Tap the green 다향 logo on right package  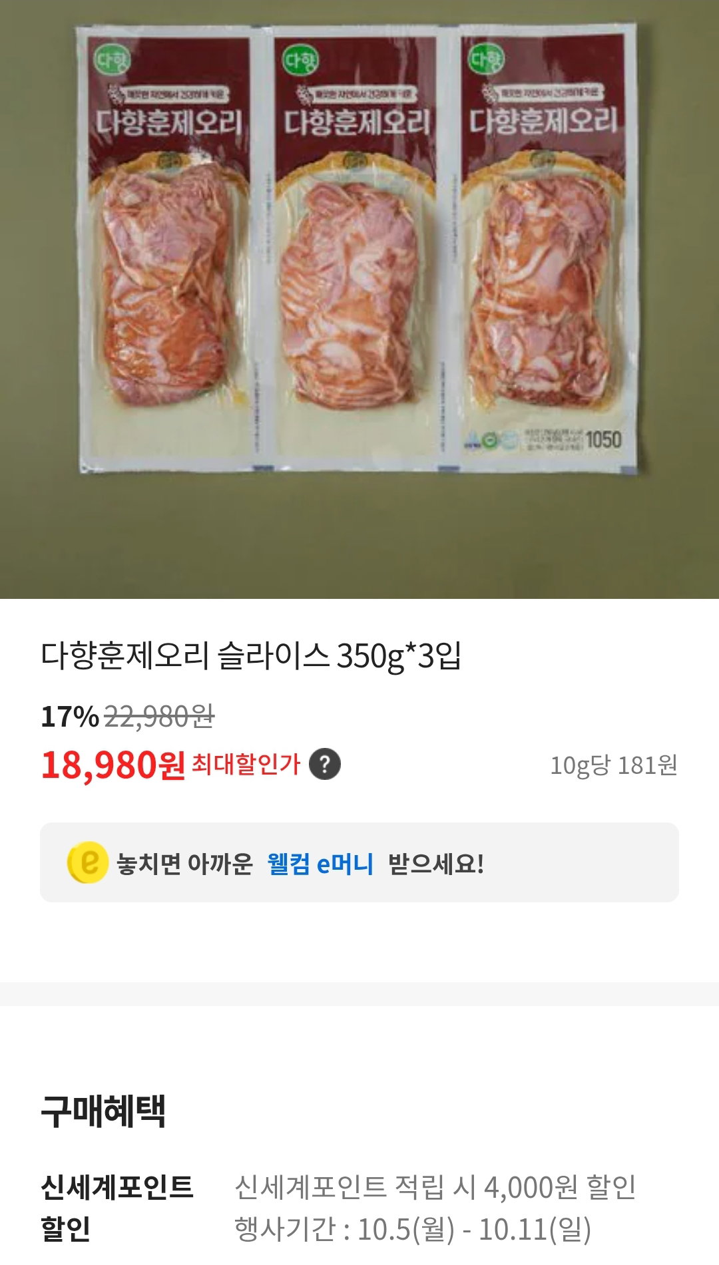(487, 60)
